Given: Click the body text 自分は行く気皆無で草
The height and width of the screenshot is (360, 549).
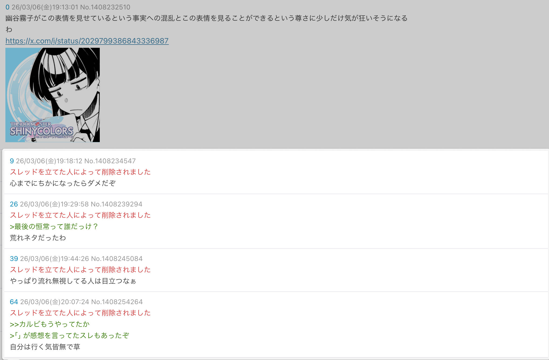Looking at the screenshot, I should click(x=45, y=347).
